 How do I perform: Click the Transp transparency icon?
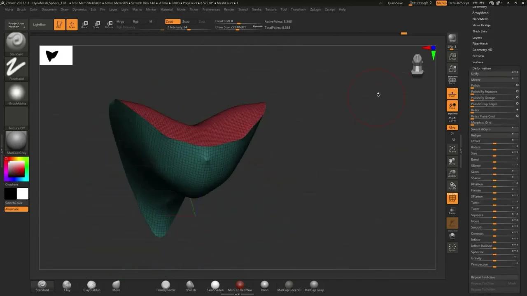(452, 211)
